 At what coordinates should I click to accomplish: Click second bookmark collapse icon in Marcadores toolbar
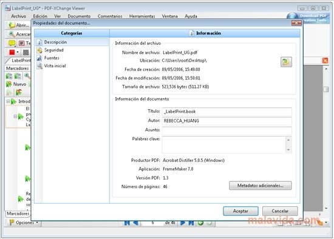coord(18,76)
